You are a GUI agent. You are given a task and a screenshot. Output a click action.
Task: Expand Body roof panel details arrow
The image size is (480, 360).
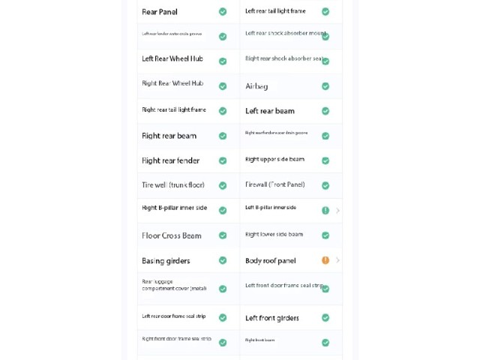tap(337, 260)
